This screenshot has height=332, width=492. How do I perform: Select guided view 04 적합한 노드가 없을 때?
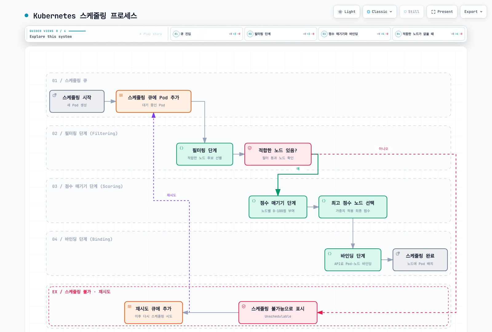[429, 34]
